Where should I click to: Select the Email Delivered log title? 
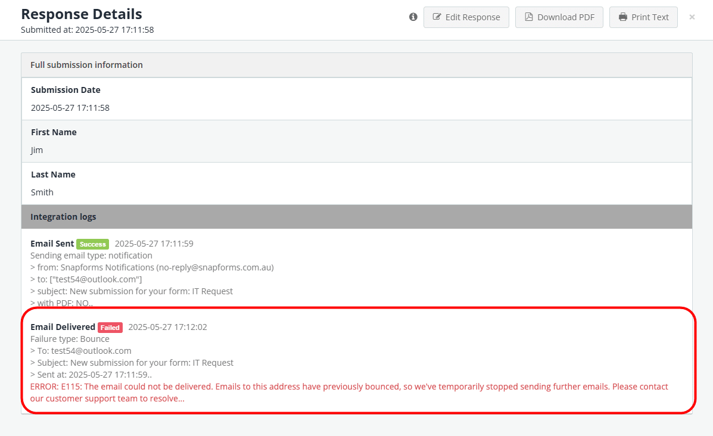point(63,327)
